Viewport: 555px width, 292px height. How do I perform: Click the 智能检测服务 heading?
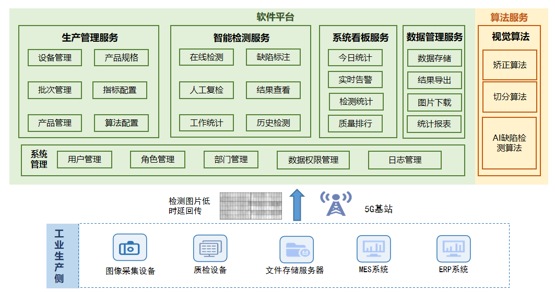pyautogui.click(x=241, y=38)
